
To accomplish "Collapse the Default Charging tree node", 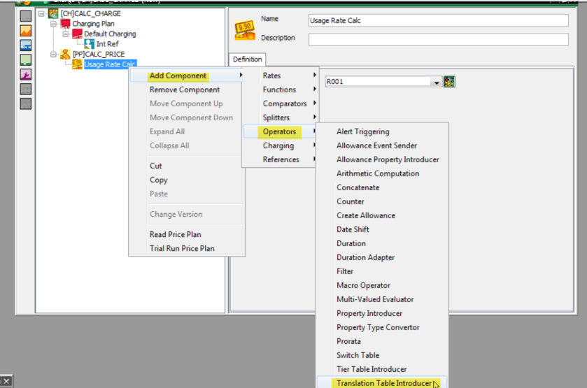I will pos(65,34).
